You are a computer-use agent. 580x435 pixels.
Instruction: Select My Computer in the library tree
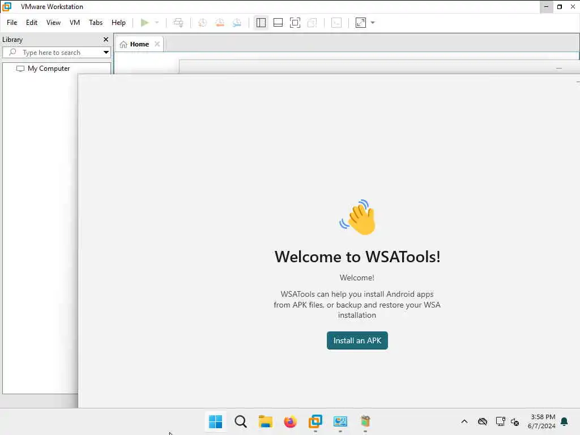point(43,69)
